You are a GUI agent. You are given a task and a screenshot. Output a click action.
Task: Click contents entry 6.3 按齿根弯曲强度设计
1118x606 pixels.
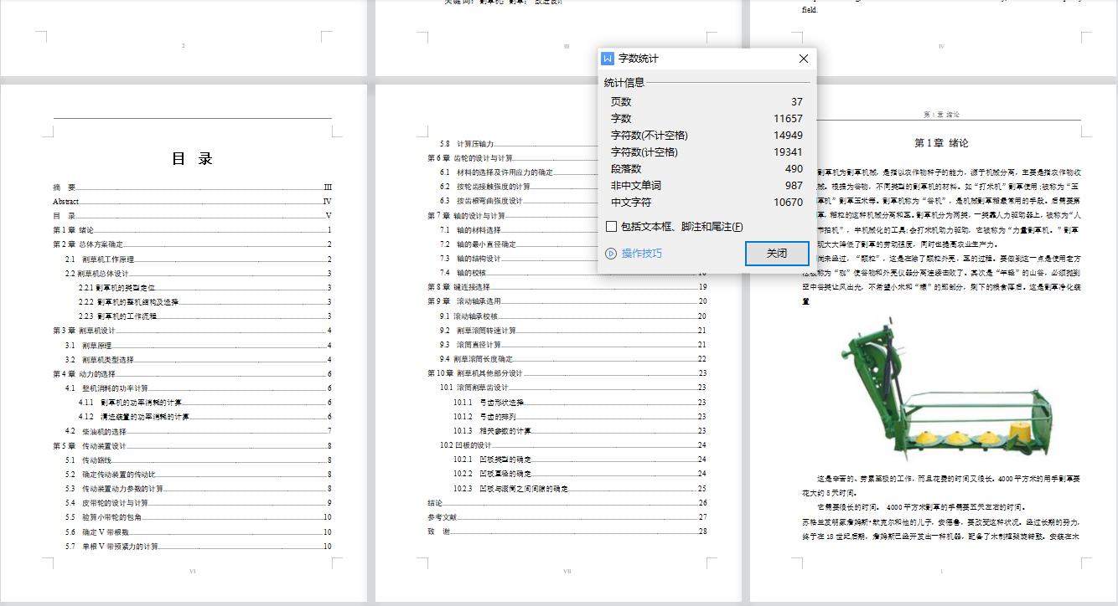tap(518, 201)
